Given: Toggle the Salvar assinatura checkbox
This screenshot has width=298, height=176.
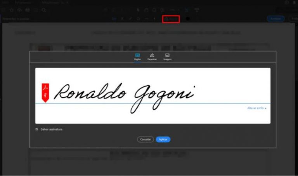Looking at the screenshot, I should [x=37, y=129].
